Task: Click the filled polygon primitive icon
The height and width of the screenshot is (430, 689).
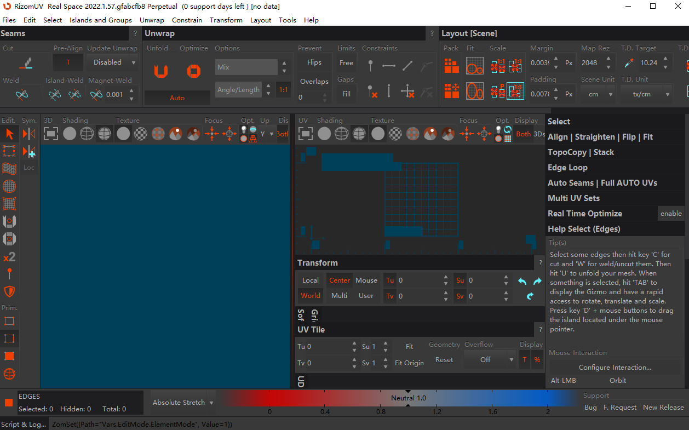Action: click(9, 356)
